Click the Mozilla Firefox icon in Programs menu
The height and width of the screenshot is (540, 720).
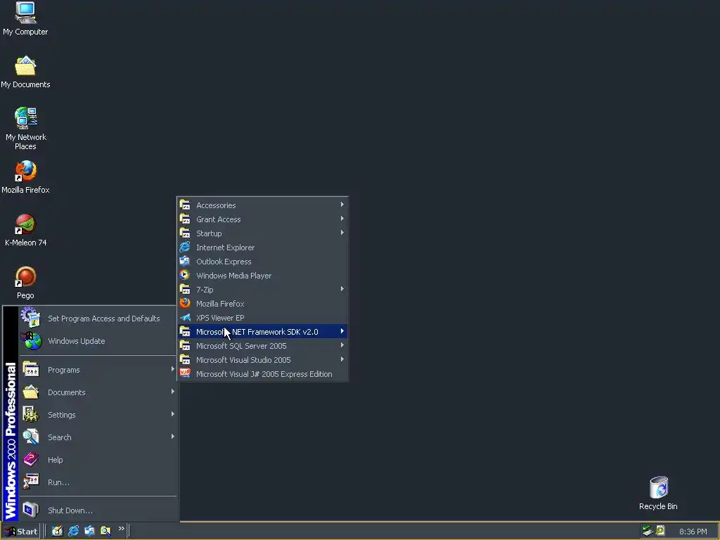[185, 303]
